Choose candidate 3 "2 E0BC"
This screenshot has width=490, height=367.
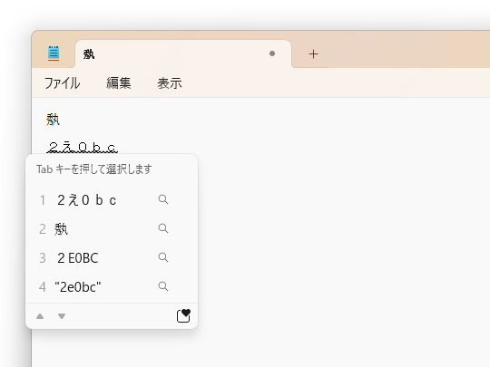click(78, 258)
